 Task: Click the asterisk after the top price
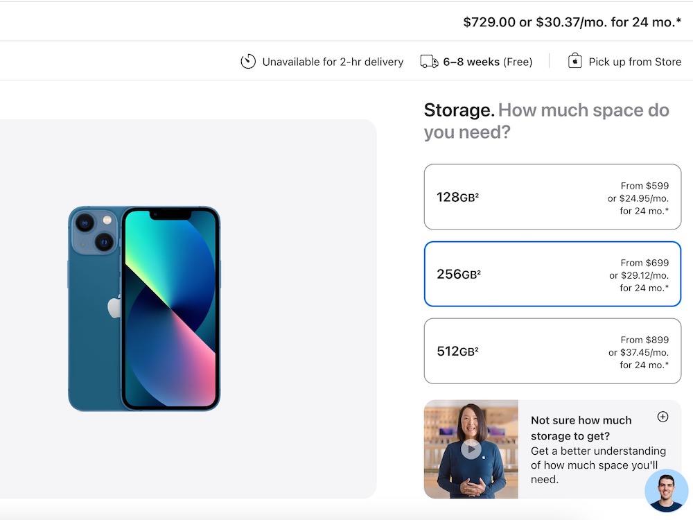coord(678,21)
